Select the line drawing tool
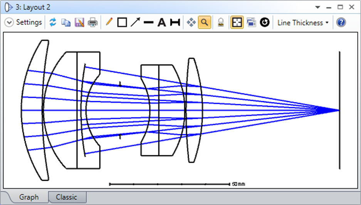This screenshot has width=361, height=205. (148, 23)
